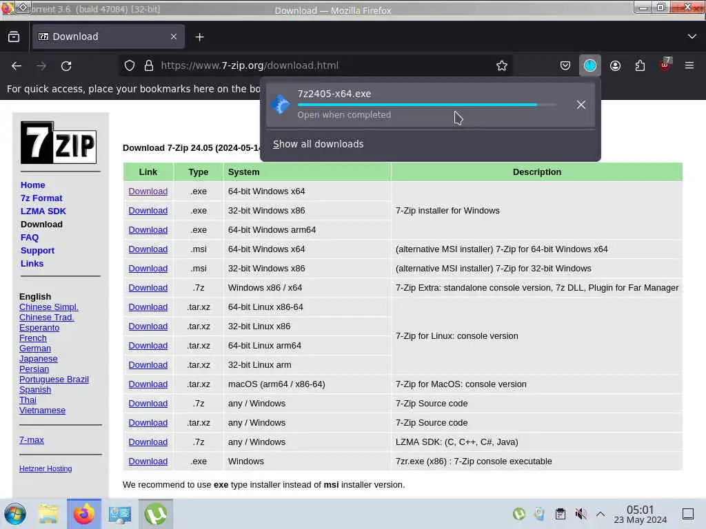The height and width of the screenshot is (529, 706).
Task: Open the LZMA SDK page
Action: 43,211
